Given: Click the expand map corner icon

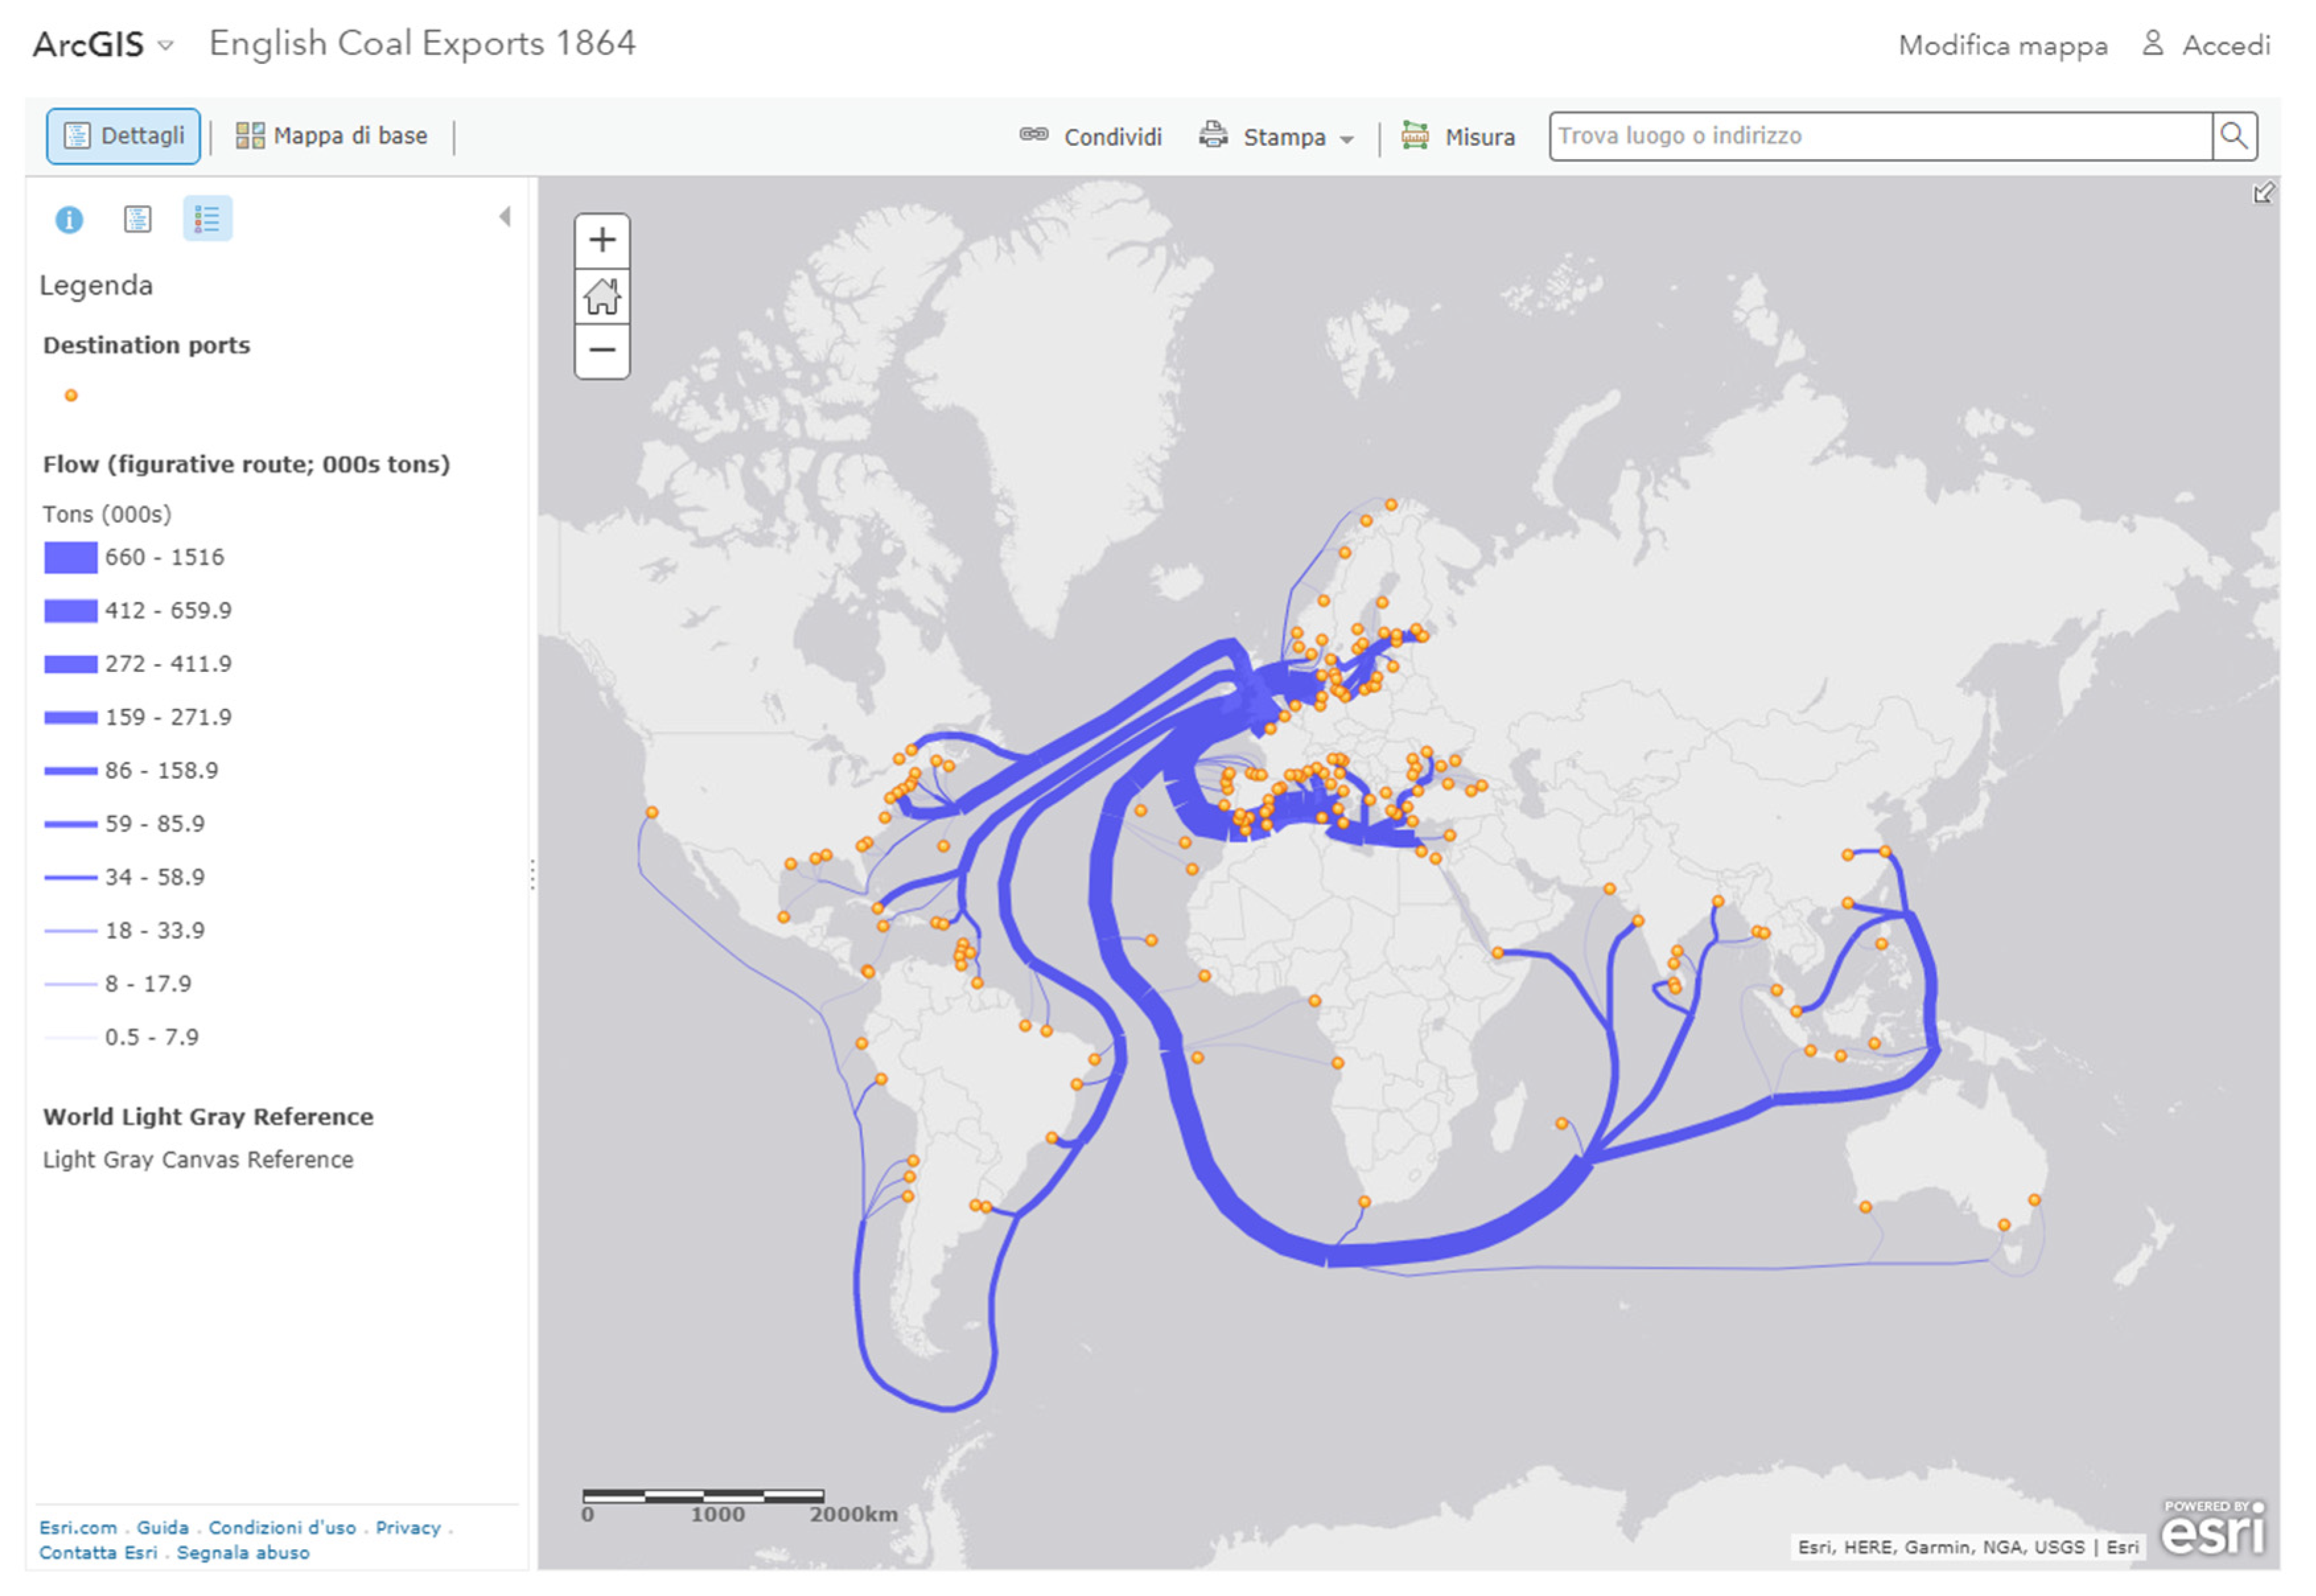Looking at the screenshot, I should pos(2262,193).
